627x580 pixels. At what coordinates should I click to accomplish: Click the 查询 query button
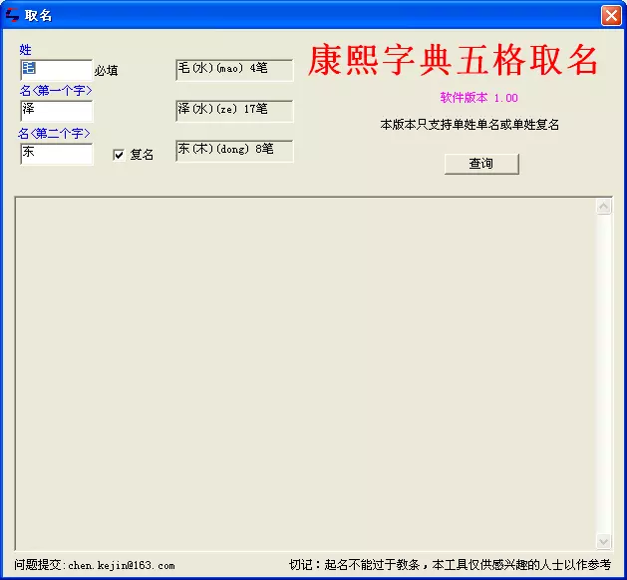coord(481,164)
